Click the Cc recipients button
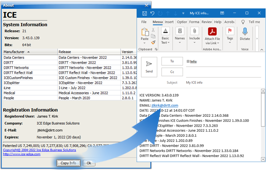Screen dimensions: 268x170 [172, 72]
